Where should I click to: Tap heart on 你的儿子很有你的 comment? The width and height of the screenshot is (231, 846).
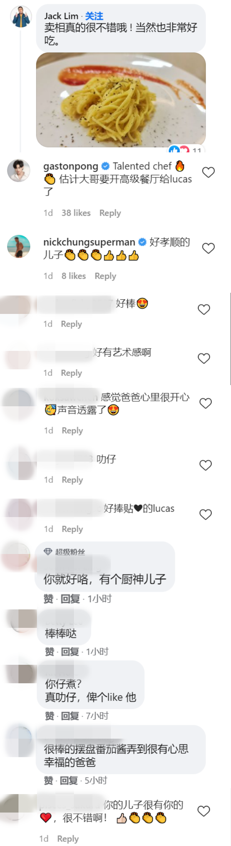pos(204,811)
